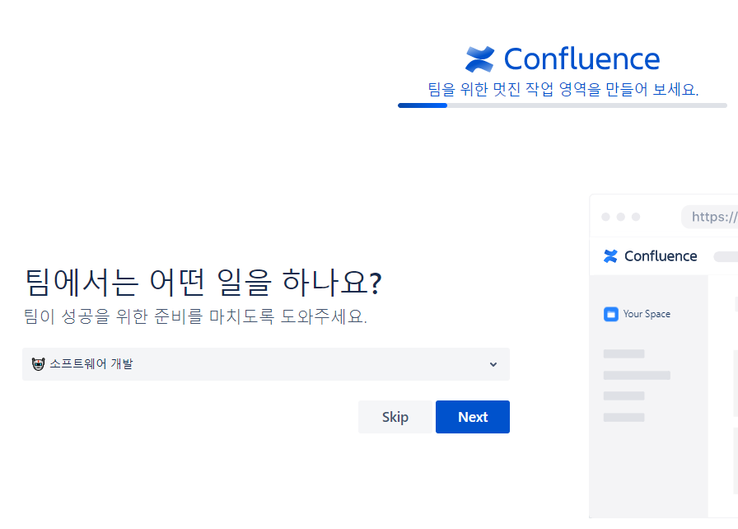Image resolution: width=738 pixels, height=529 pixels.
Task: Open the 소프트웨어 개발 selection box
Action: click(x=266, y=364)
